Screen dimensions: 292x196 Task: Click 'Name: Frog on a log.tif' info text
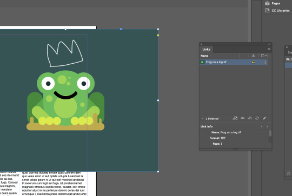pos(226,132)
